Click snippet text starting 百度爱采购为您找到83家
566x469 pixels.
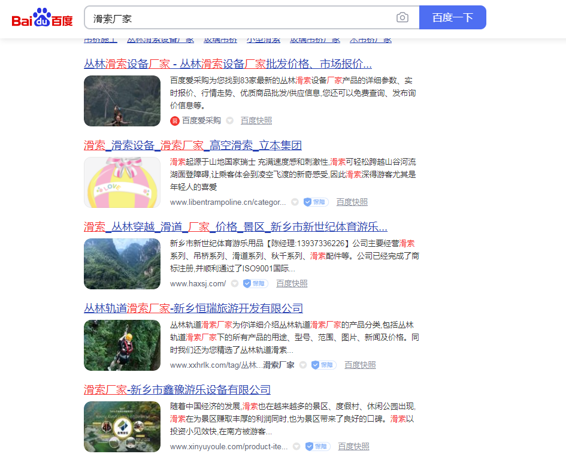tap(293, 93)
